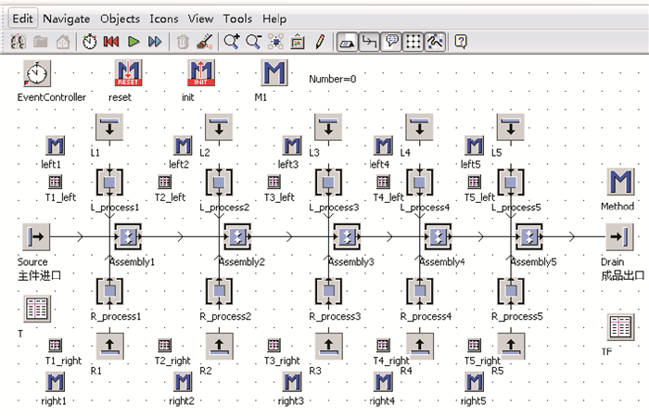Start simulation with green play button
Screen dimensions: 649x418
[x=134, y=42]
